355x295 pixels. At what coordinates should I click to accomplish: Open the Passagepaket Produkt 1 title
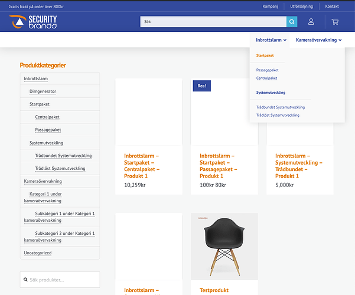tap(219, 166)
